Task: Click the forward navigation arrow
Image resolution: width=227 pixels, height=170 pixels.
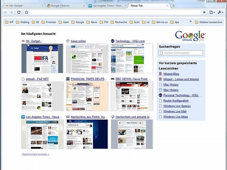Action: point(12,12)
